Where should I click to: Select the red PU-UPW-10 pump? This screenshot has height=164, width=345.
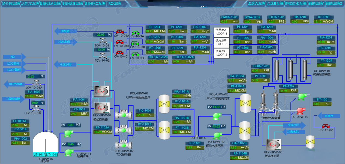click(x=300, y=111)
